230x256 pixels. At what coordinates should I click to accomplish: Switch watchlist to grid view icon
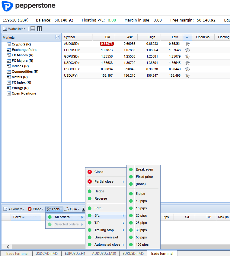tap(40, 29)
